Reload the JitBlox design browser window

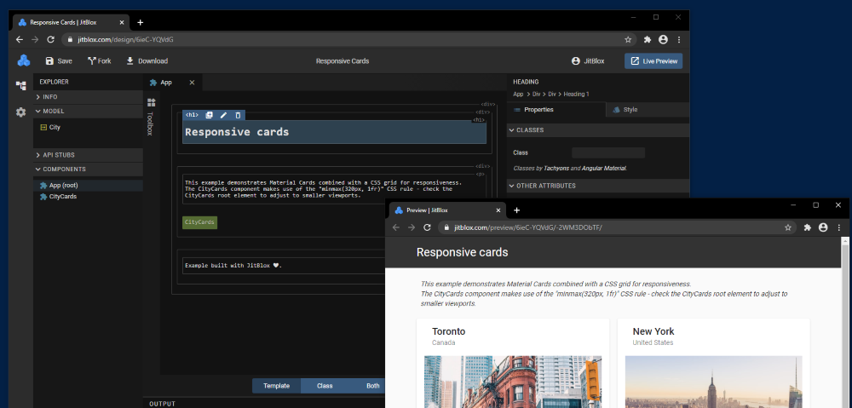(x=50, y=40)
